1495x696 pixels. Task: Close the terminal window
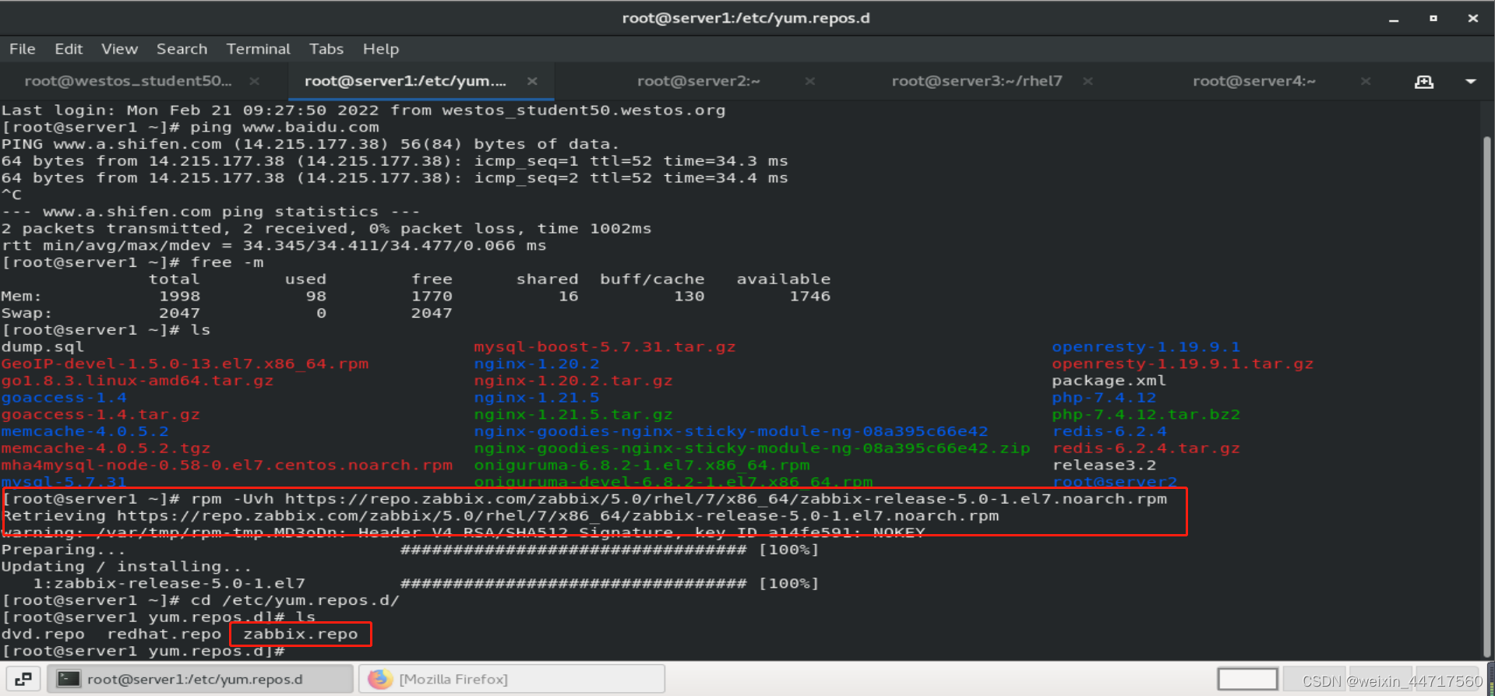pos(1473,19)
